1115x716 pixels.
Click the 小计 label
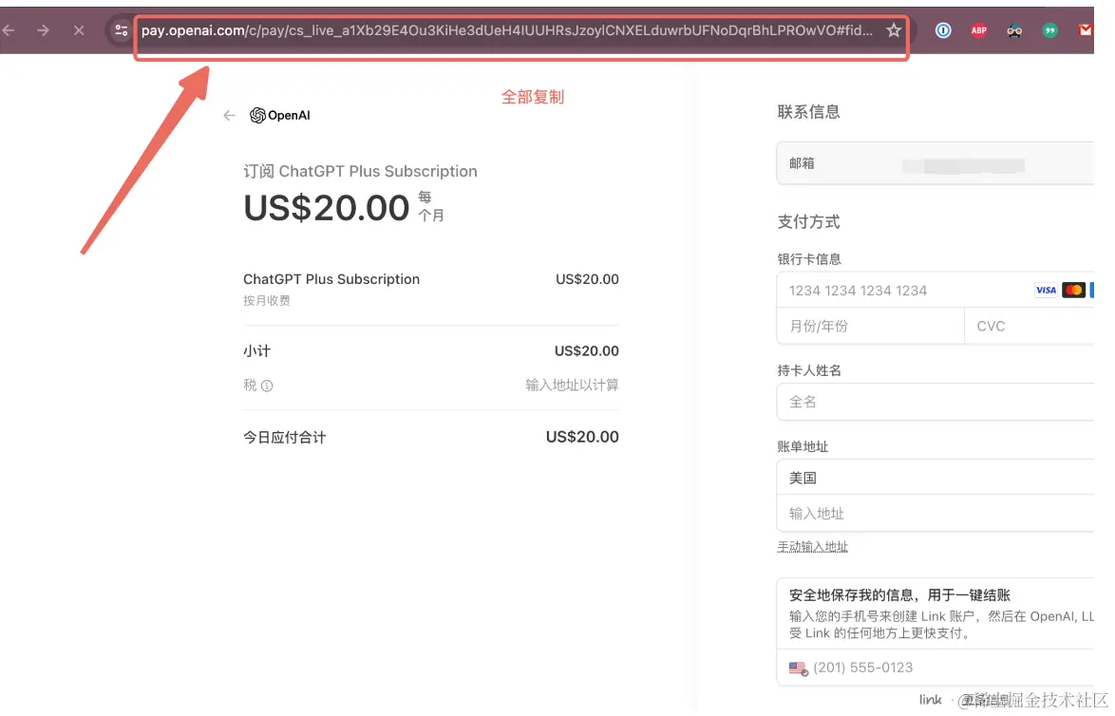click(256, 351)
